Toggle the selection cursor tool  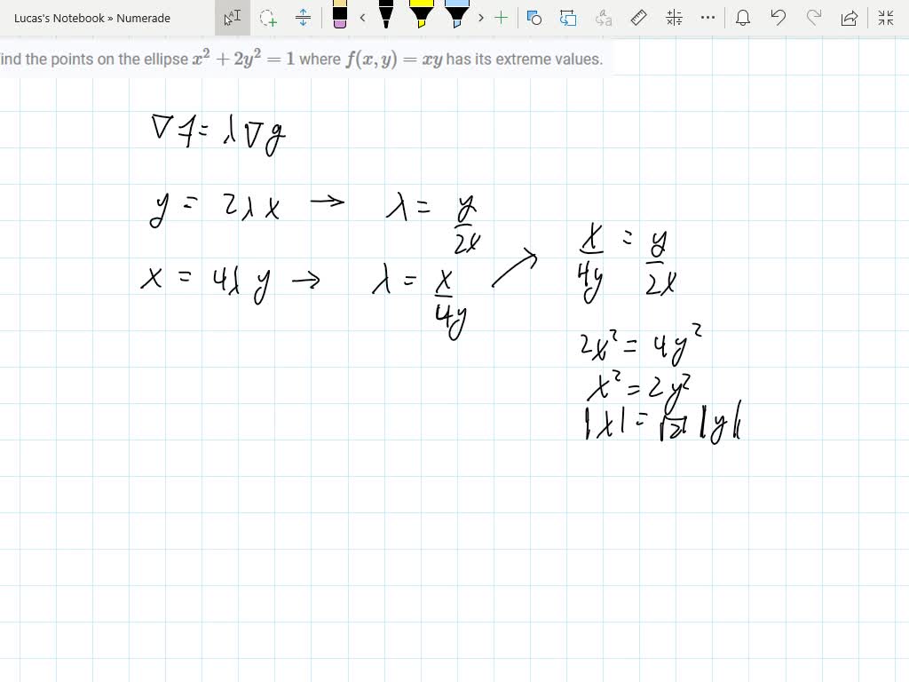click(233, 18)
